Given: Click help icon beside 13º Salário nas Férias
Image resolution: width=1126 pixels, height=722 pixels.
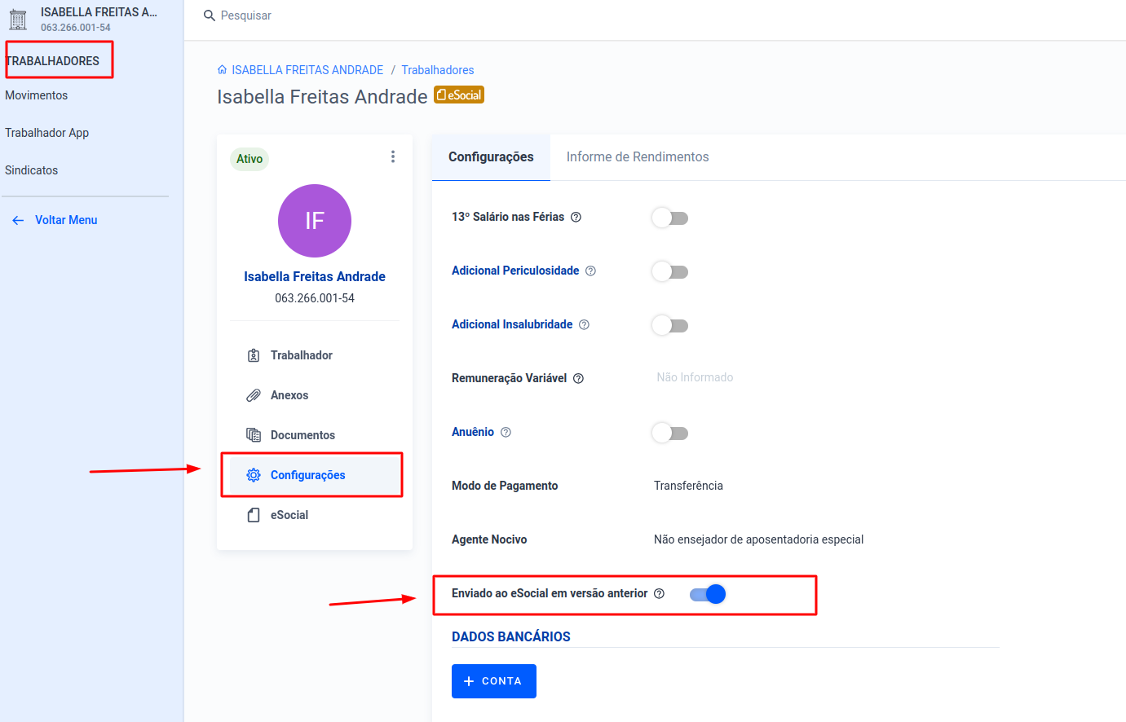Looking at the screenshot, I should (x=576, y=217).
